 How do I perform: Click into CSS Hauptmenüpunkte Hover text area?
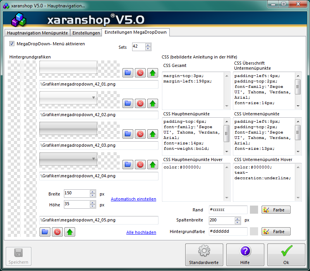193,182
